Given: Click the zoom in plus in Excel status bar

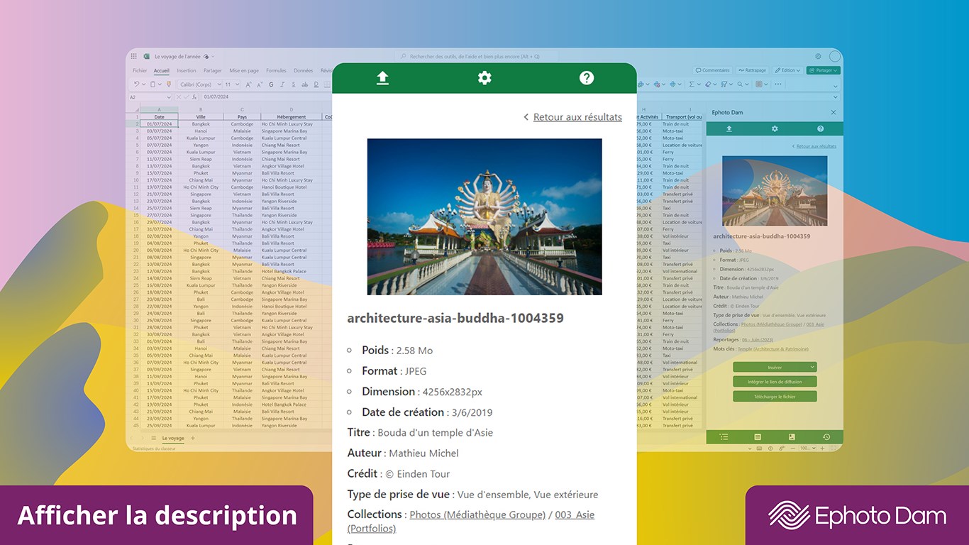Looking at the screenshot, I should [822, 448].
